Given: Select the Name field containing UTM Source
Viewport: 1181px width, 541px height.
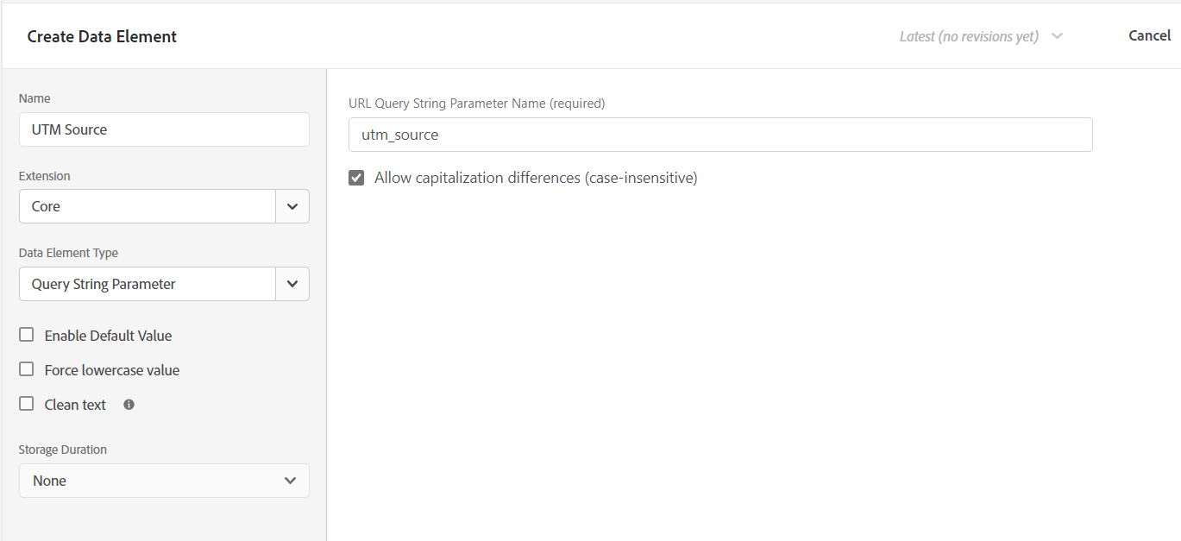Looking at the screenshot, I should (x=164, y=129).
